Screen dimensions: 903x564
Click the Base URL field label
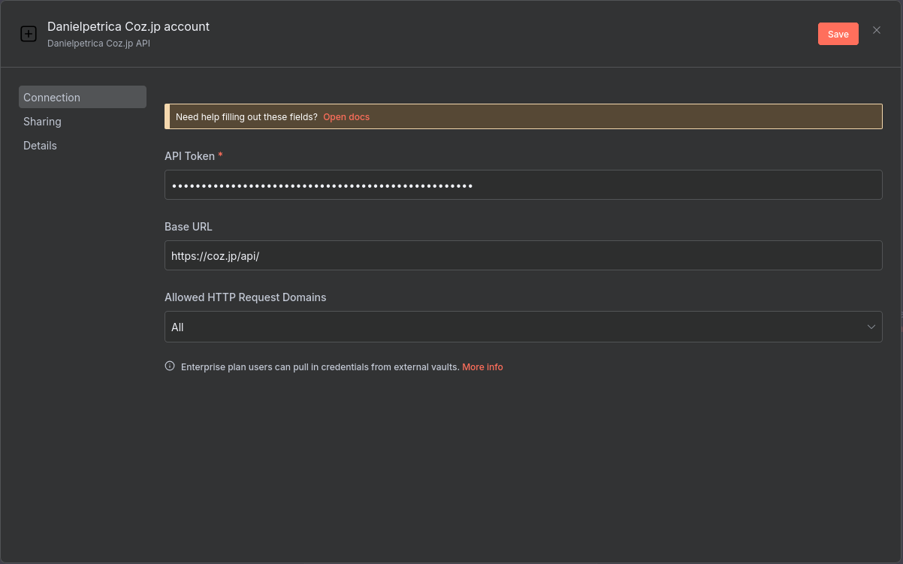tap(189, 227)
